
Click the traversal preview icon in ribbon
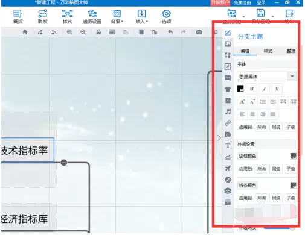coord(231,13)
